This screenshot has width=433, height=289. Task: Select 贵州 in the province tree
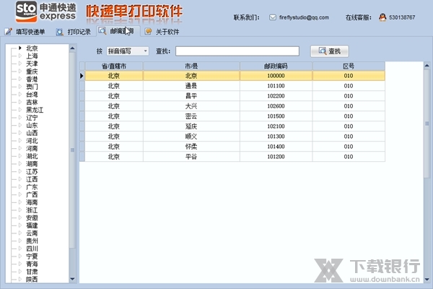(x=32, y=241)
